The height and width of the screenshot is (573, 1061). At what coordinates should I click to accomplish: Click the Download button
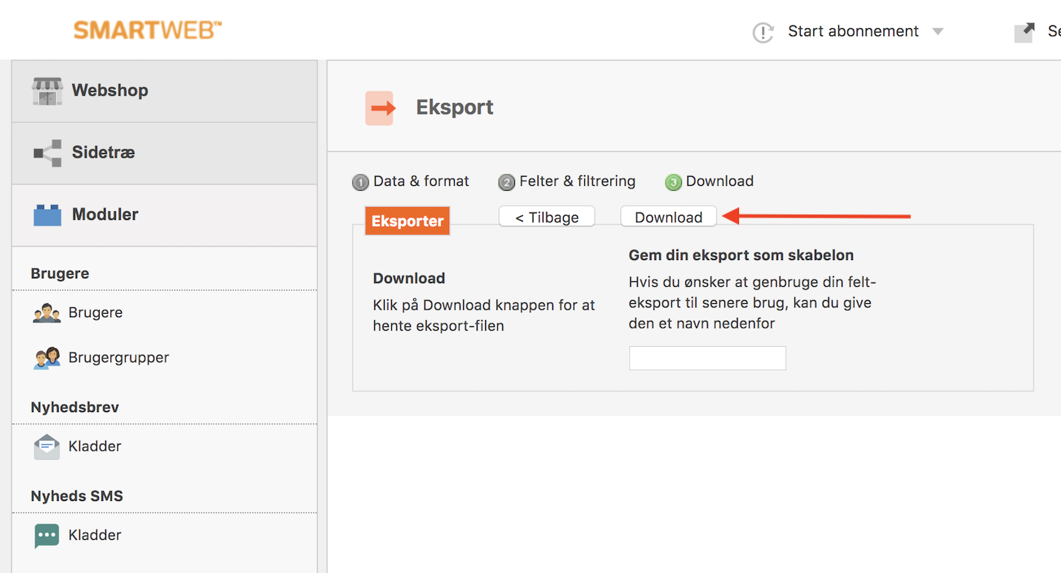pyautogui.click(x=668, y=216)
